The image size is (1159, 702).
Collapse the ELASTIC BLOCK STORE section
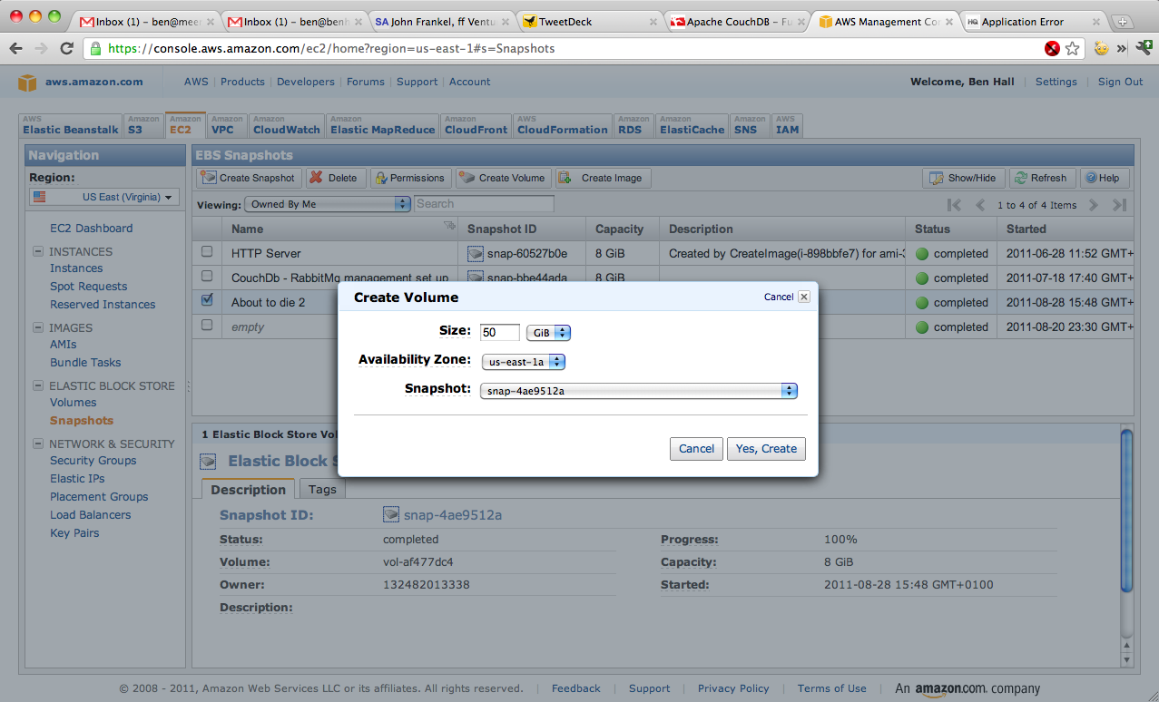(x=38, y=386)
